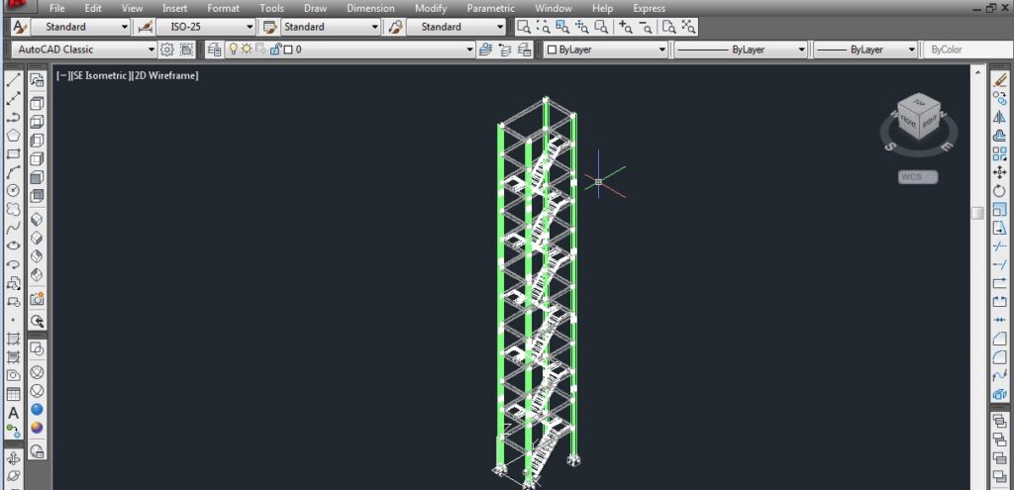
Task: Select the Copy objects tool
Action: [x=1000, y=99]
